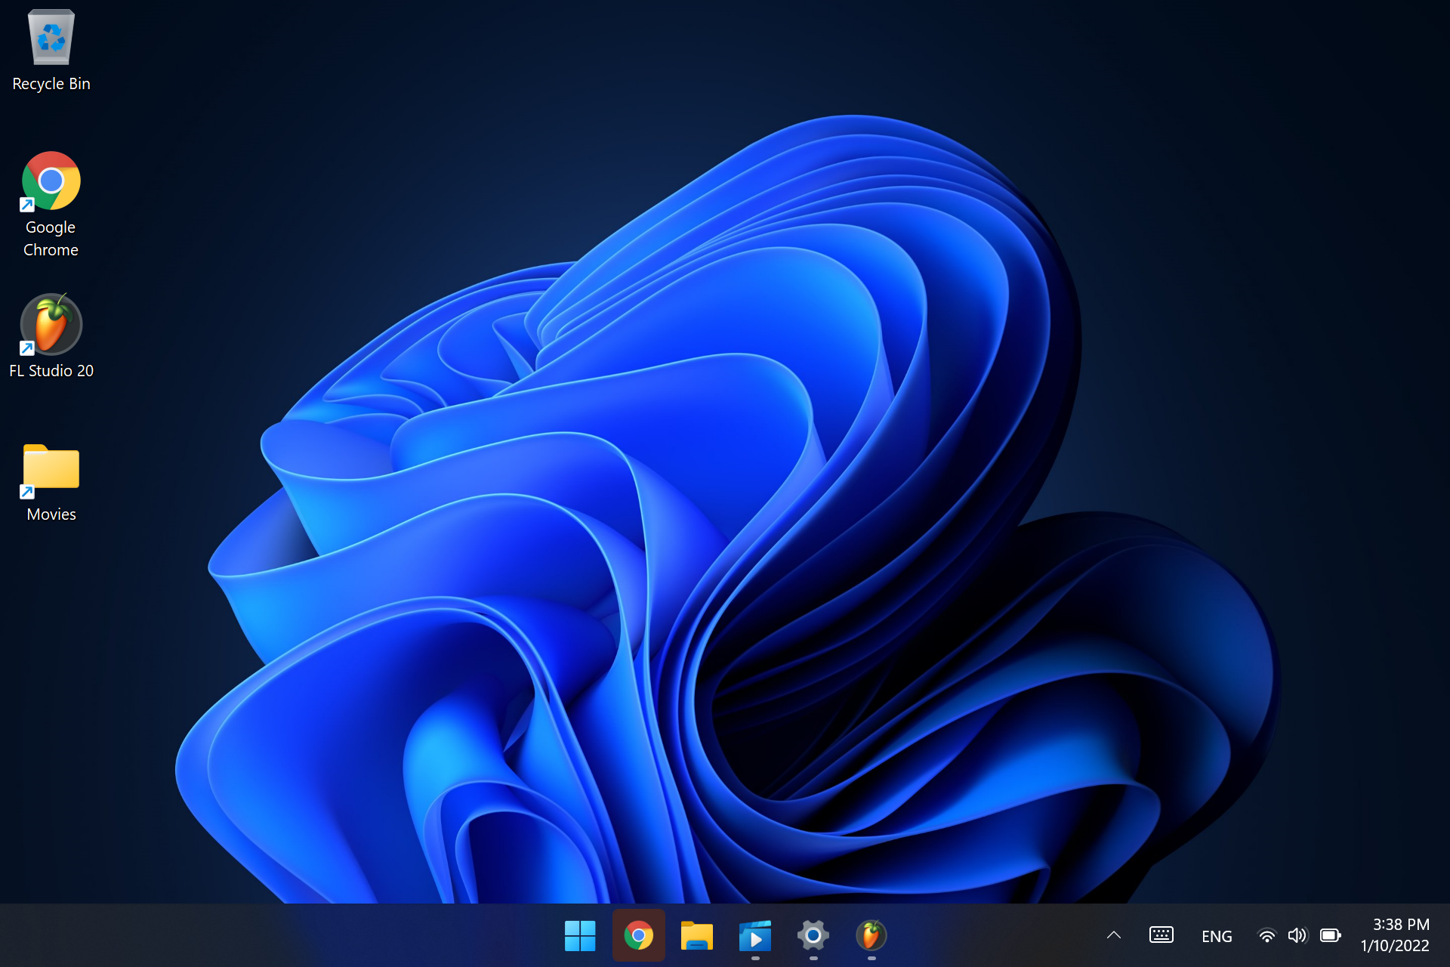This screenshot has width=1450, height=967.
Task: Open File Explorer from the taskbar
Action: click(x=696, y=936)
